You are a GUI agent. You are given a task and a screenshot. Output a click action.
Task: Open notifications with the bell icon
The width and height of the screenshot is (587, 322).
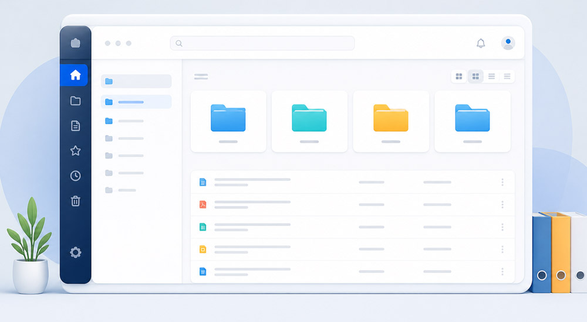tap(481, 43)
